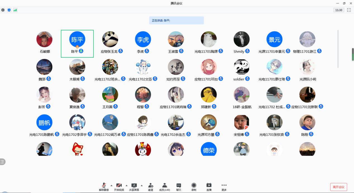Click the meeting timer showing 11:30

click(339, 10)
